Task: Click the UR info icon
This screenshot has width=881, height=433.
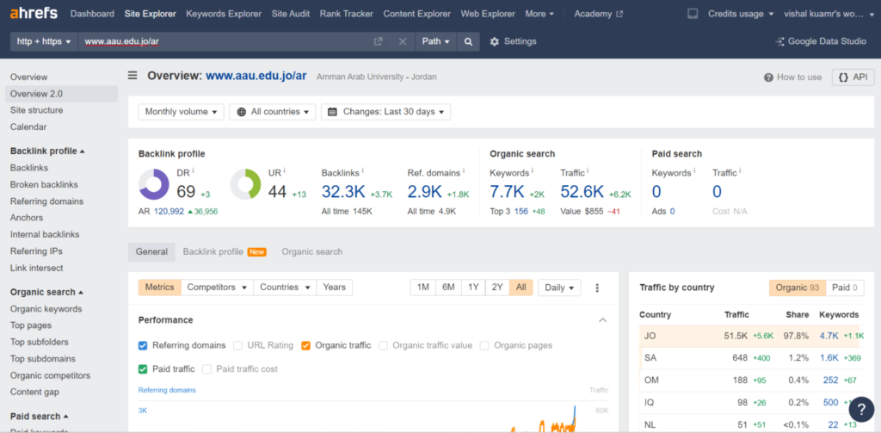Action: point(285,170)
